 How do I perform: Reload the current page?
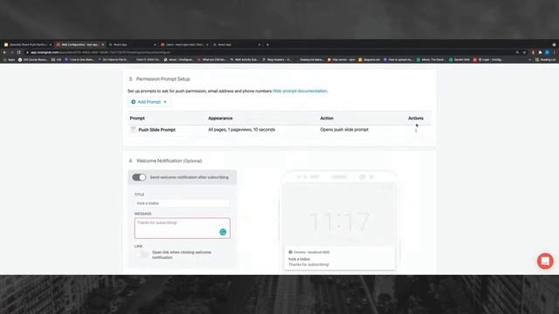tap(19, 52)
